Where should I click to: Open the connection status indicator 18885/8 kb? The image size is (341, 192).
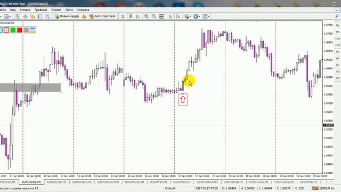(x=323, y=188)
